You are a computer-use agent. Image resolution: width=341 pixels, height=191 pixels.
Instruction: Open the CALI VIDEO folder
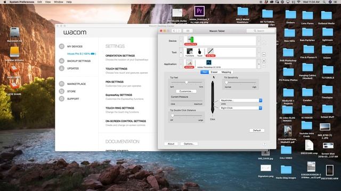286,150
